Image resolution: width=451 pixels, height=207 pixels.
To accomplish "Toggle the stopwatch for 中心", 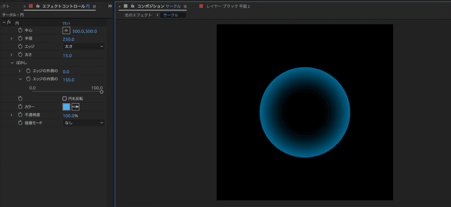I will point(20,30).
